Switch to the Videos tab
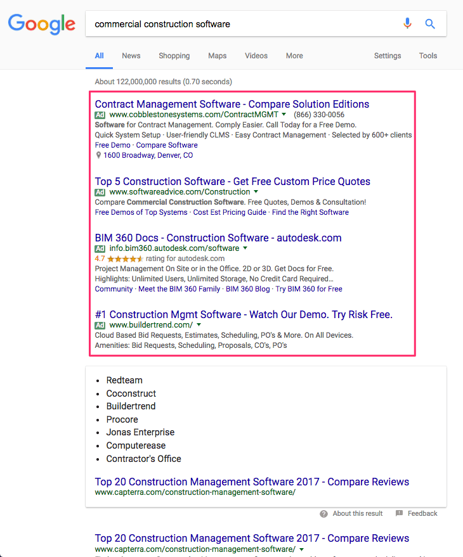The image size is (463, 557). (x=256, y=56)
